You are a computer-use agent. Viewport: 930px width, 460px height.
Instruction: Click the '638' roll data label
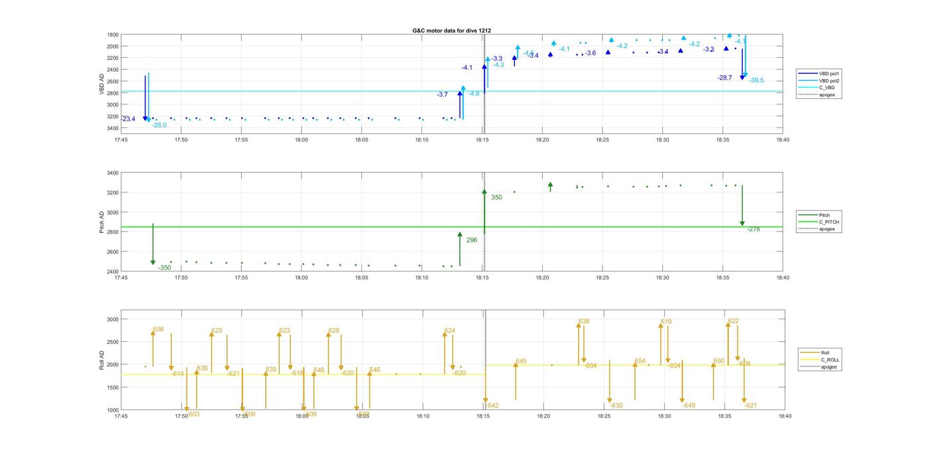(x=584, y=321)
